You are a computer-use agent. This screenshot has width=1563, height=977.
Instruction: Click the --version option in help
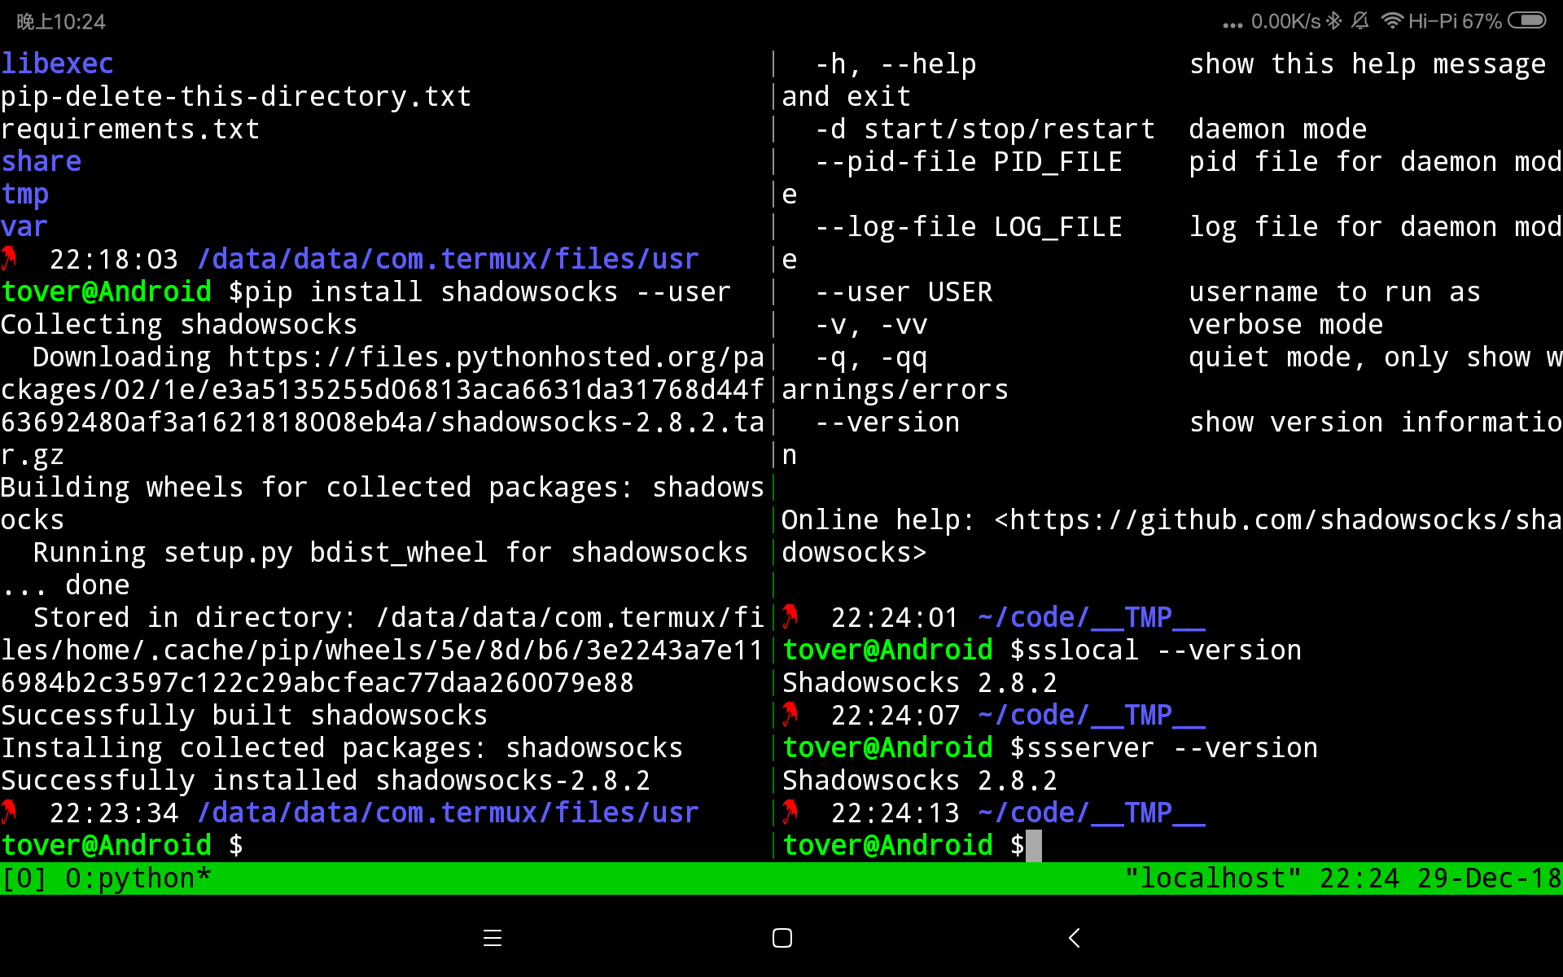(x=887, y=422)
